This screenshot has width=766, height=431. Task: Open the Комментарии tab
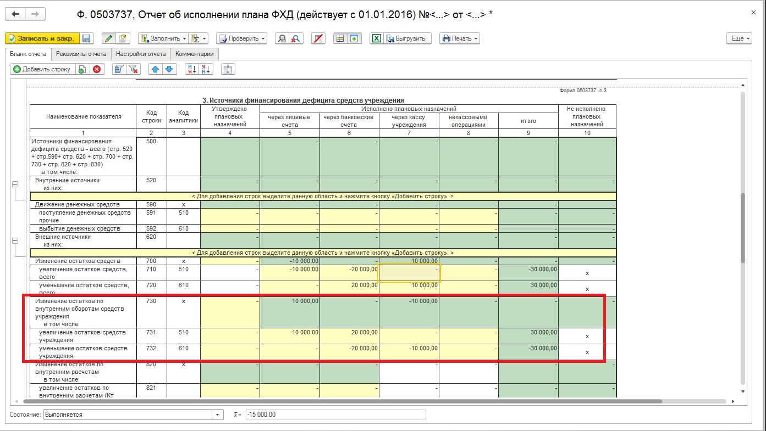pos(194,54)
